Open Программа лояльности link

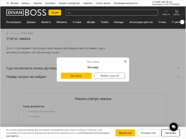(x=126, y=3)
